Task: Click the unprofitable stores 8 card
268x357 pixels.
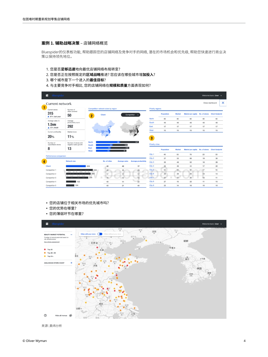Action: [x=55, y=146]
